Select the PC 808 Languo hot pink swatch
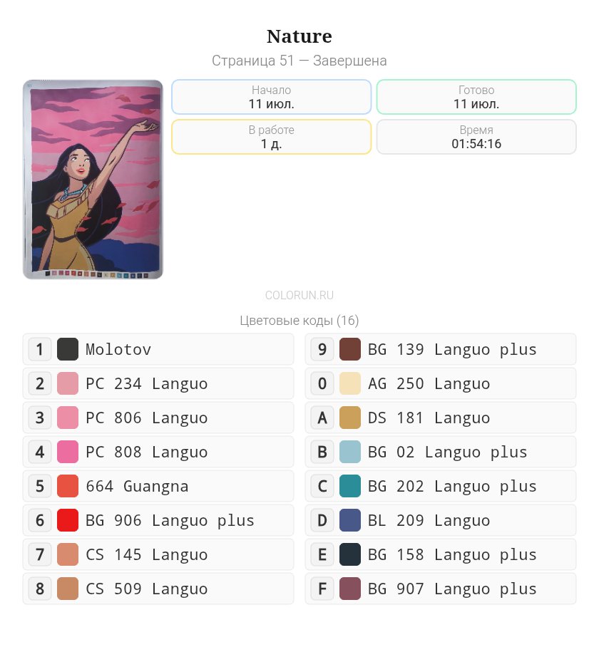The image size is (599, 647). click(68, 452)
